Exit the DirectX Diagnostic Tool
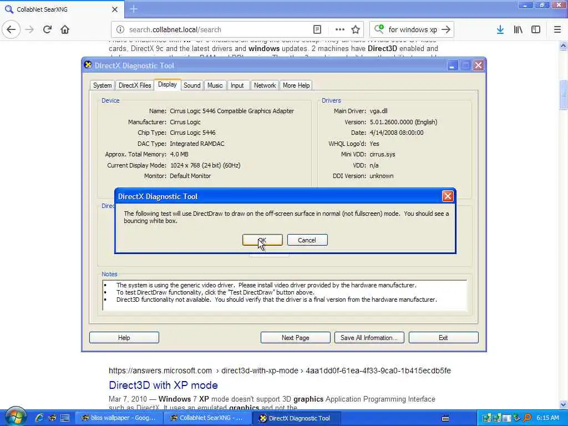 [x=443, y=337]
